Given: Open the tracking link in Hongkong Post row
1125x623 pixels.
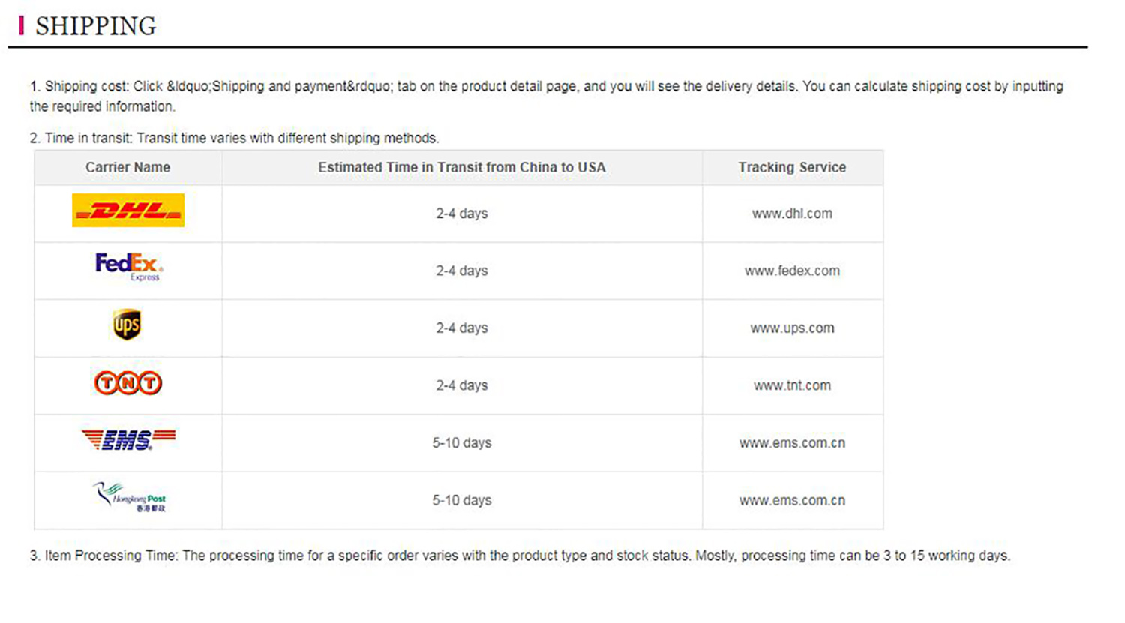Looking at the screenshot, I should (792, 500).
